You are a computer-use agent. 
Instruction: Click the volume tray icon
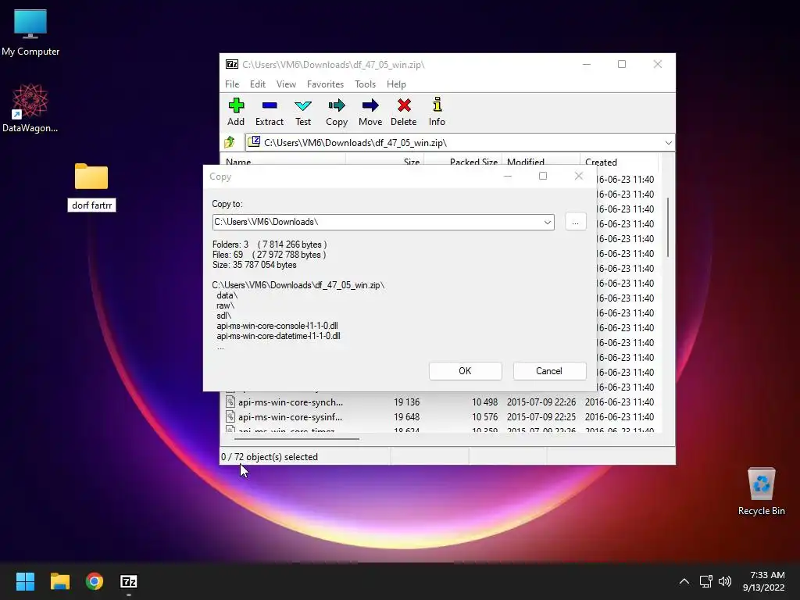pyautogui.click(x=724, y=581)
